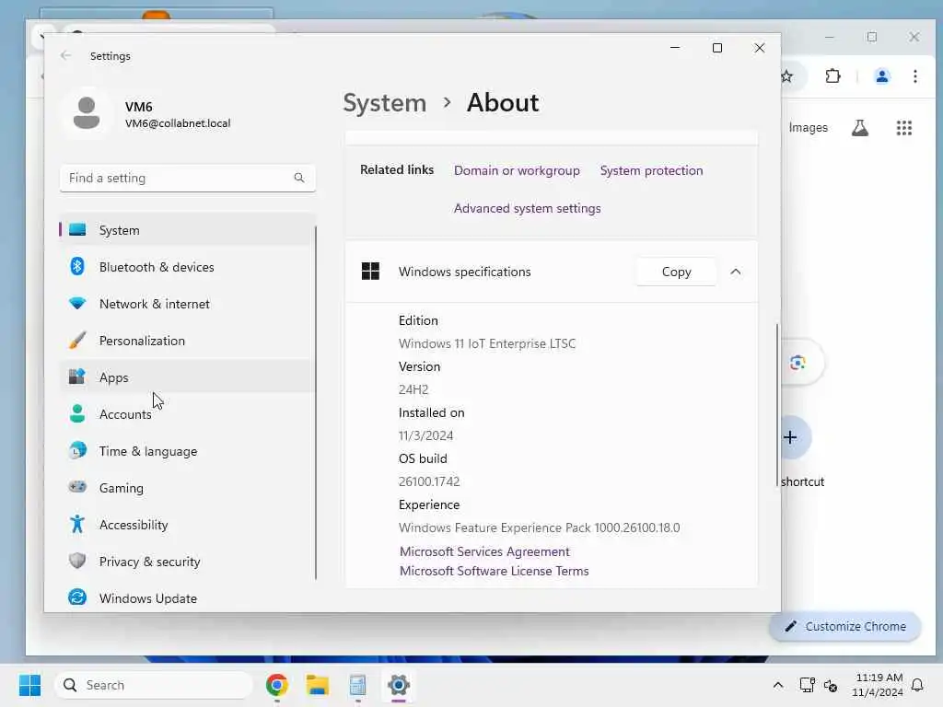Open File Explorer from the taskbar
943x707 pixels.
point(318,685)
